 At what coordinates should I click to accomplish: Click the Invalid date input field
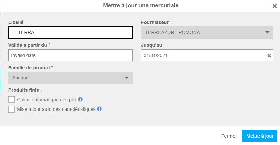(70, 56)
